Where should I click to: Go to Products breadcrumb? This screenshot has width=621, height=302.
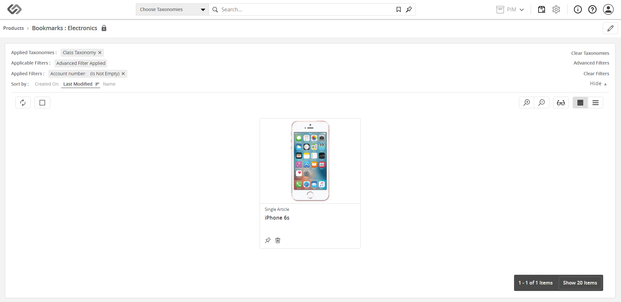[14, 28]
